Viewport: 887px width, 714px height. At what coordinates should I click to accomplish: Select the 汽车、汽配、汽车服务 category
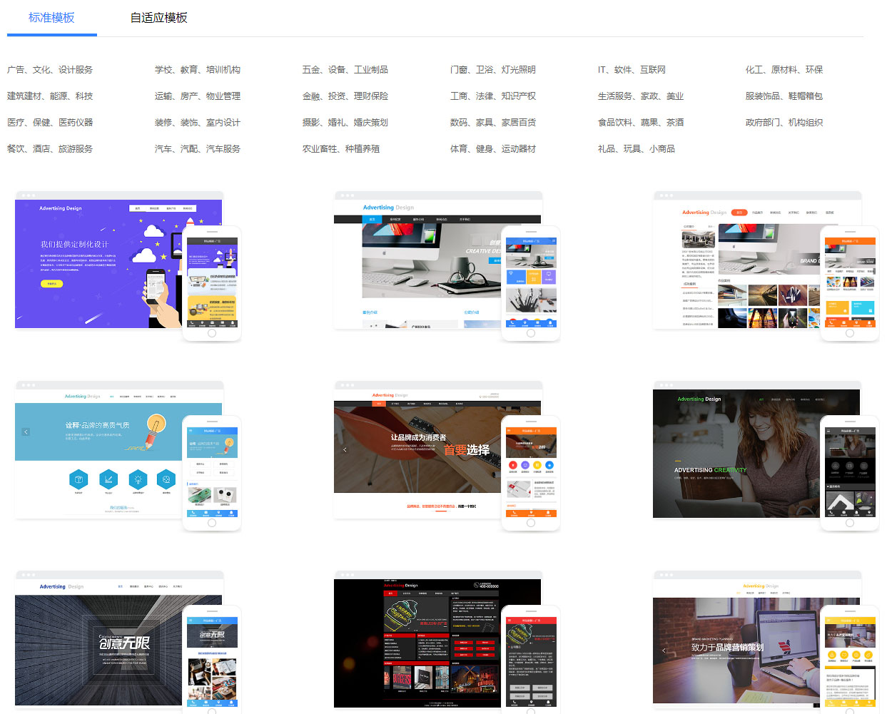[x=198, y=149]
